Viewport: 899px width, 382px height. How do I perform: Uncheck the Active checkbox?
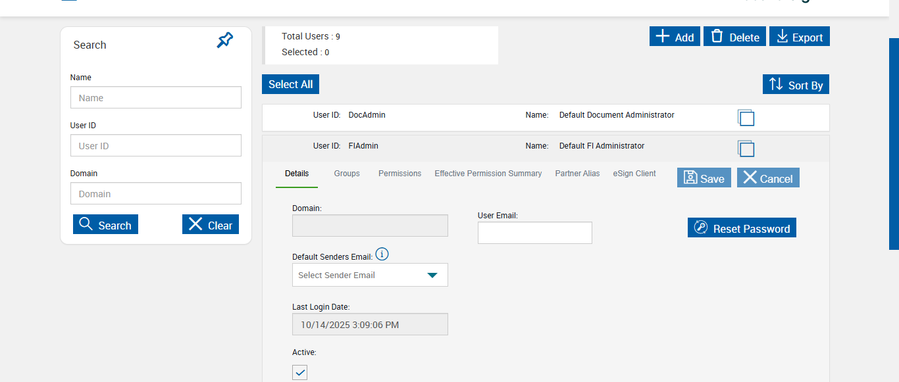(x=299, y=373)
